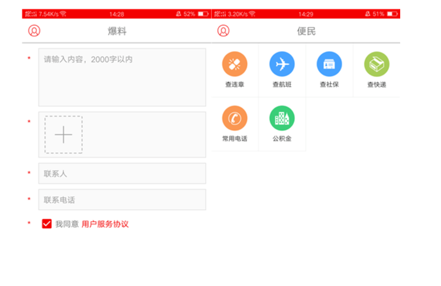Toggle the 我同意 agreement checkbox
This screenshot has height=286, width=441.
tap(47, 224)
